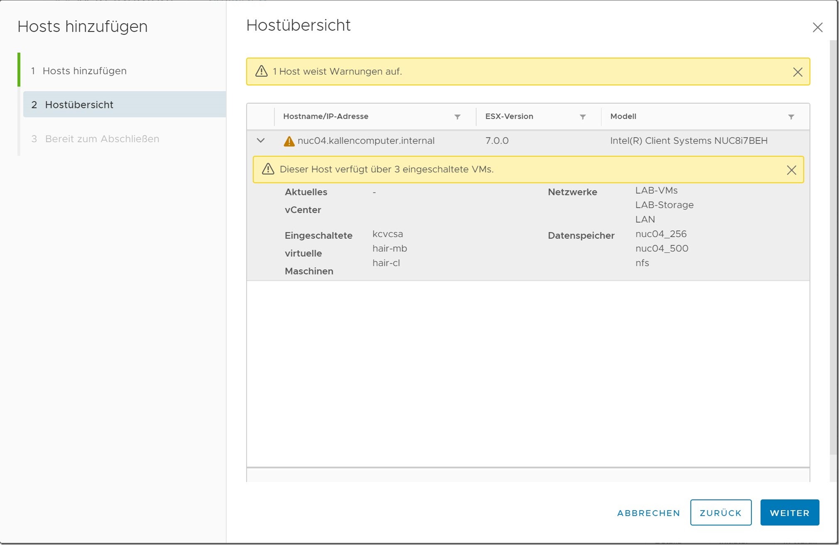Viewport: 839px width, 545px height.
Task: Click the Hostübersicht page heading
Action: 298,25
